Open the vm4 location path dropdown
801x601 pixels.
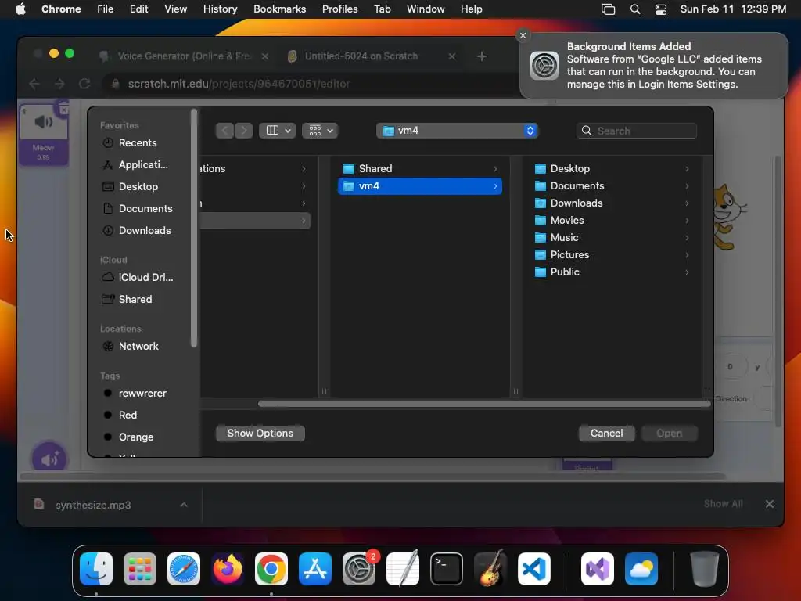pos(457,131)
